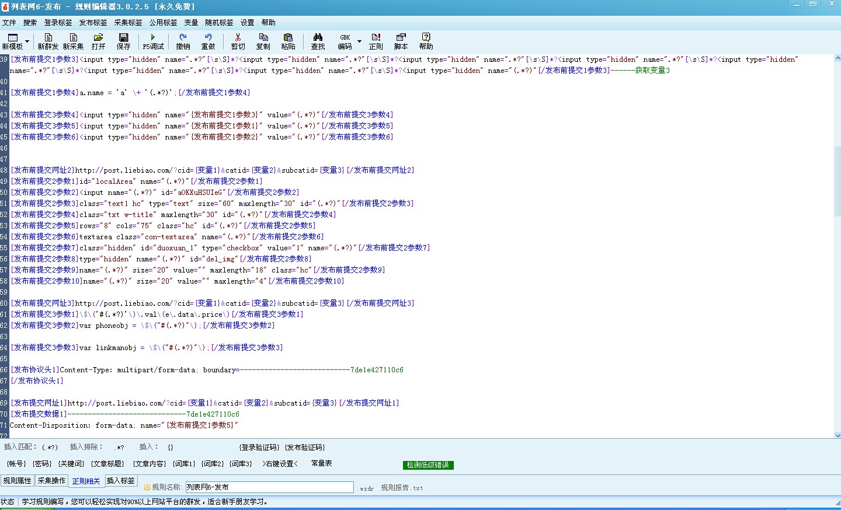Click the 新群发 new template icon
Screen dimensions: 841x510
pyautogui.click(x=48, y=41)
